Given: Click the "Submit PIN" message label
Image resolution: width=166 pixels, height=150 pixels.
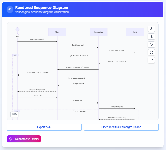Looking at the screenshot, I should click(x=78, y=101).
